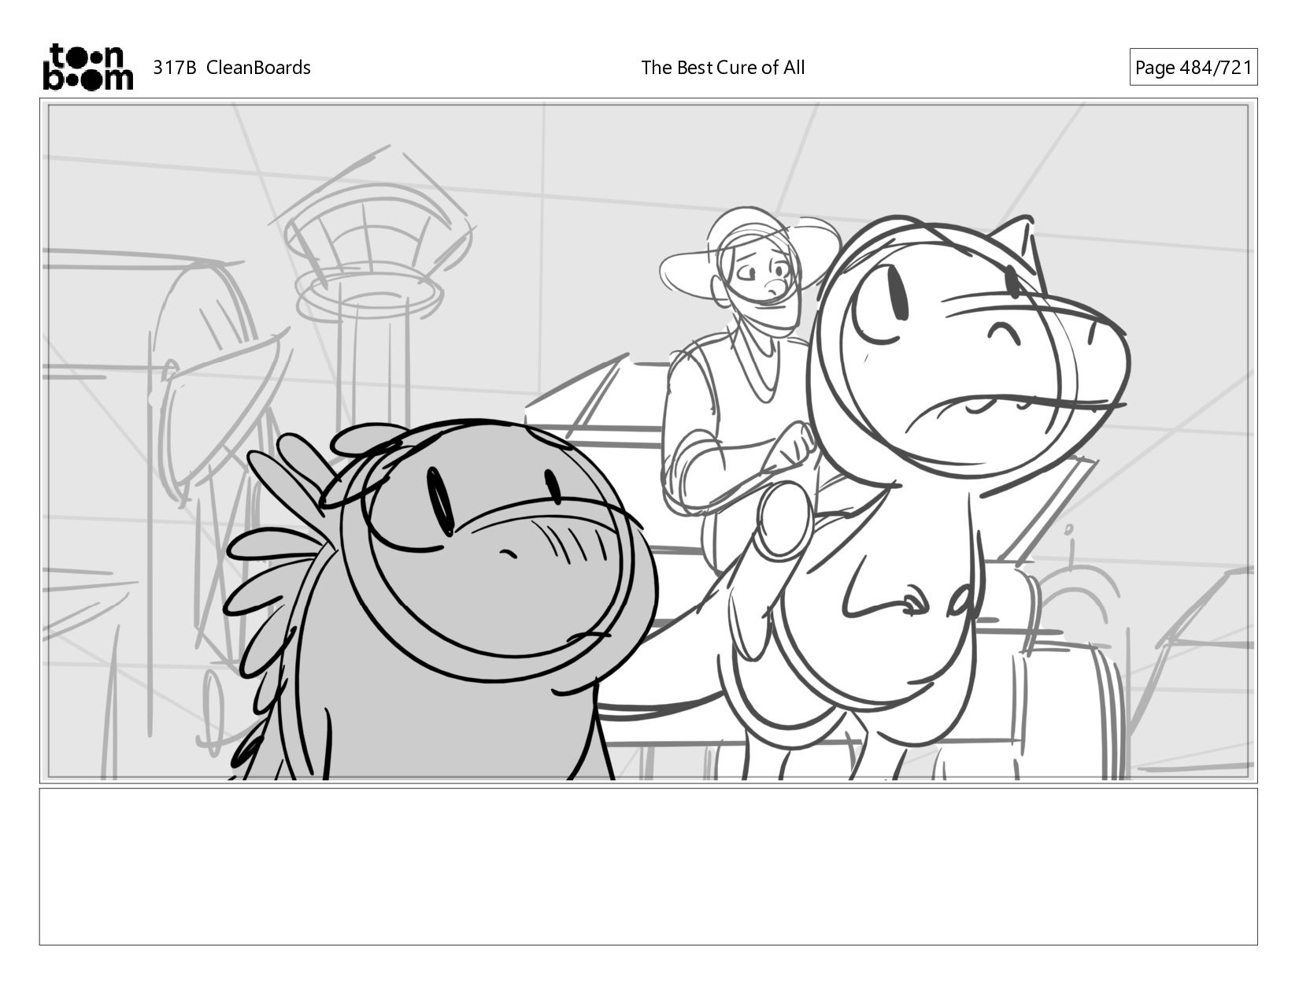This screenshot has width=1299, height=1004.
Task: Click the empty notes box below the panel
Action: click(x=648, y=866)
